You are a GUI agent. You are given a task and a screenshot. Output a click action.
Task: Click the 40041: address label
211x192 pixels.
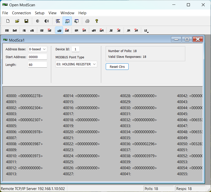(x=126, y=174)
